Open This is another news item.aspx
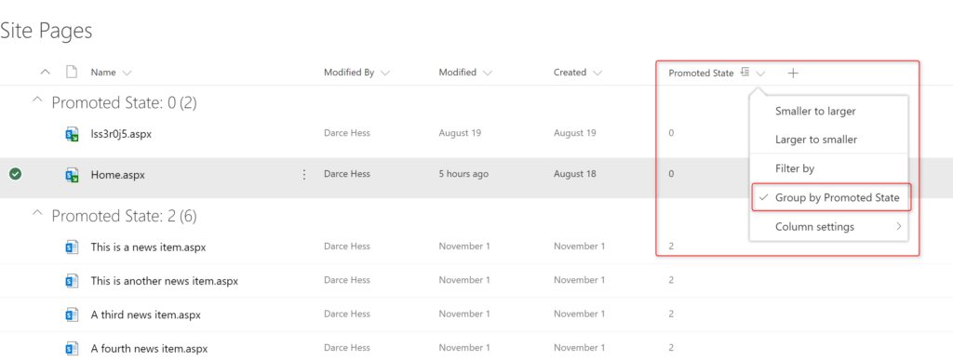The image size is (953, 361). click(164, 281)
